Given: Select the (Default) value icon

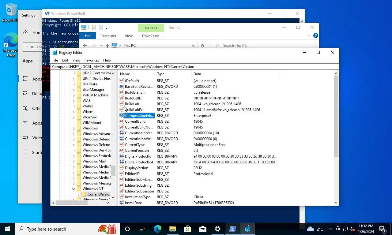Looking at the screenshot, I should [x=122, y=81].
